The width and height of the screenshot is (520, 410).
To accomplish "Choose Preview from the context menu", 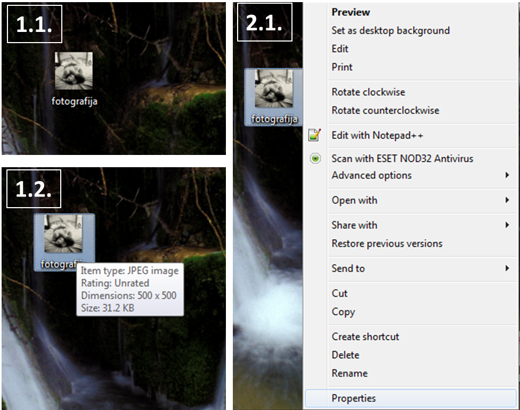I will point(351,12).
